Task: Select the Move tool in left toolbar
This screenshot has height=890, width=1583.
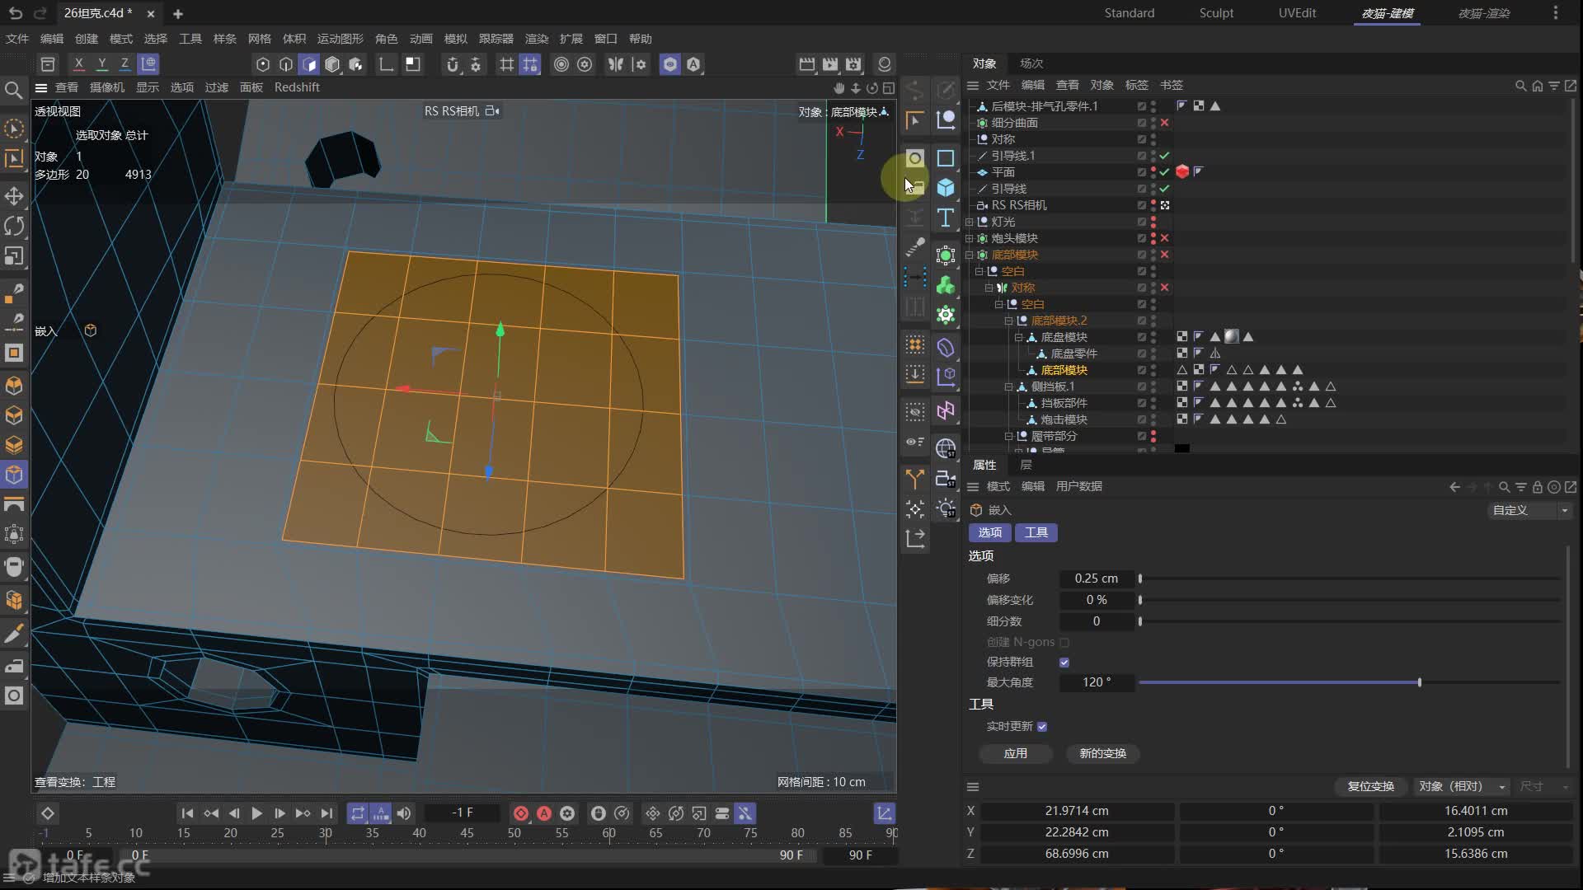Action: tap(14, 196)
